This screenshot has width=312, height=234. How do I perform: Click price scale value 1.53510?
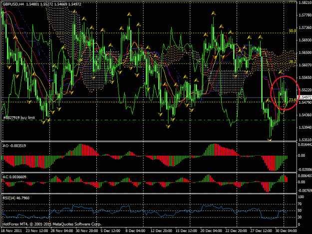[305, 140]
